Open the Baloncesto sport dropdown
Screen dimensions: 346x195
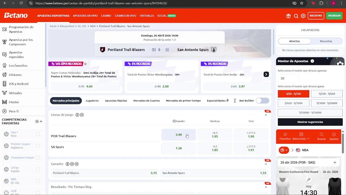coord(301,136)
